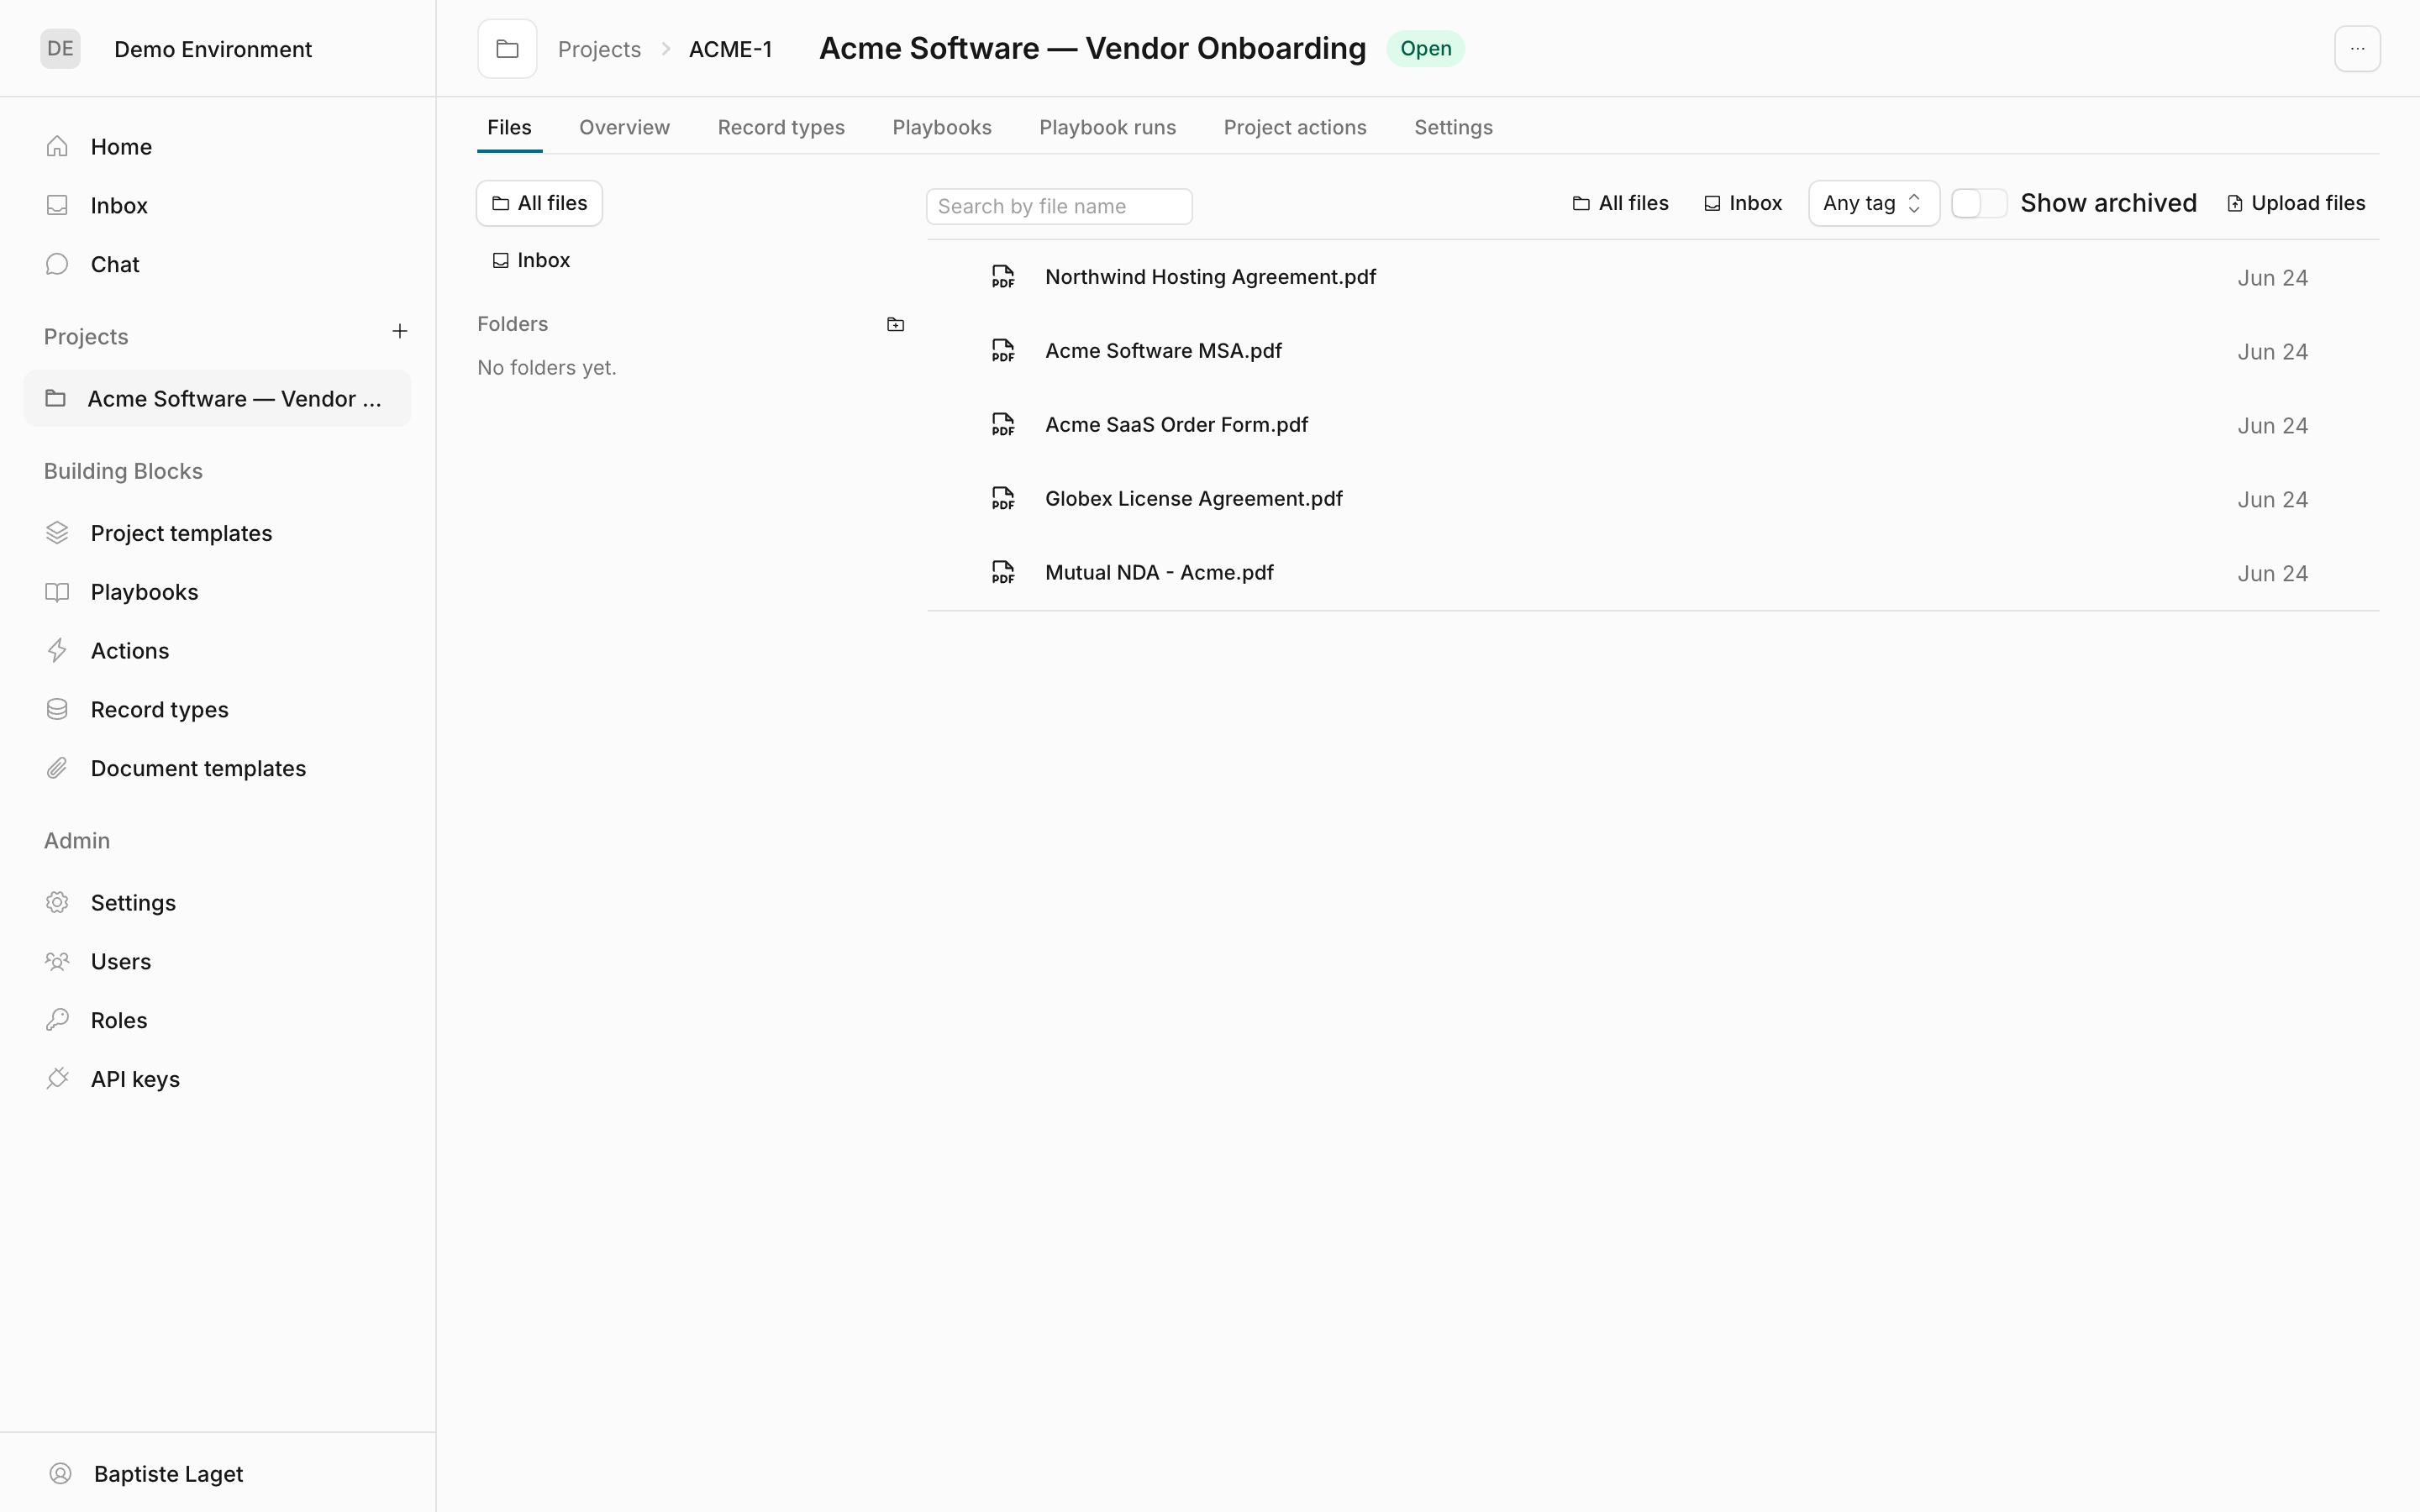
Task: Click the Baptiste Laget user avatar icon
Action: pyautogui.click(x=61, y=1473)
